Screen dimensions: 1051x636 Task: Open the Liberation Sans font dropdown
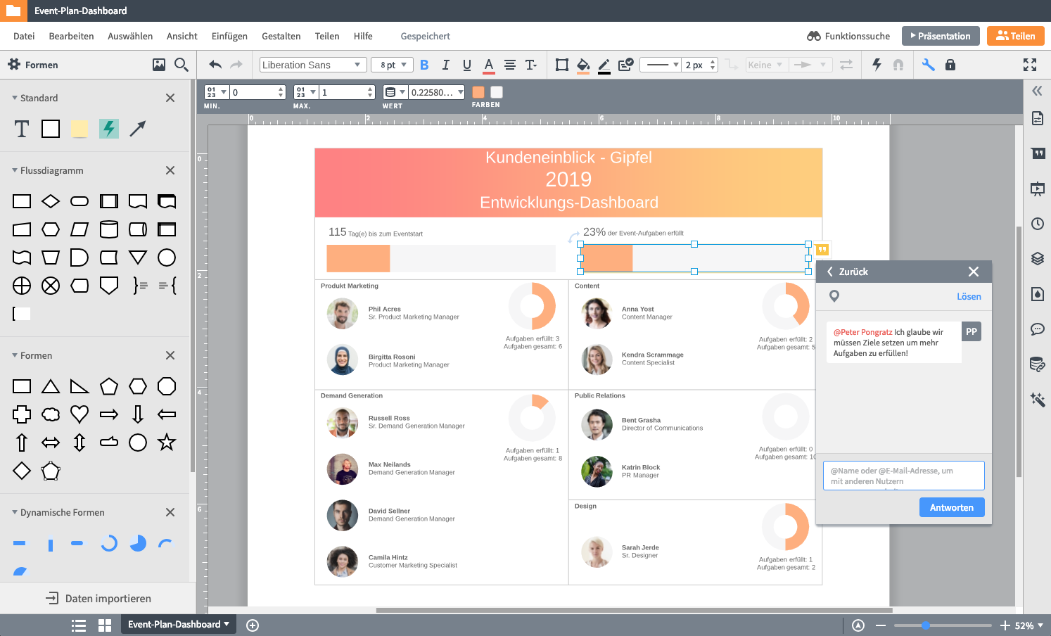312,65
